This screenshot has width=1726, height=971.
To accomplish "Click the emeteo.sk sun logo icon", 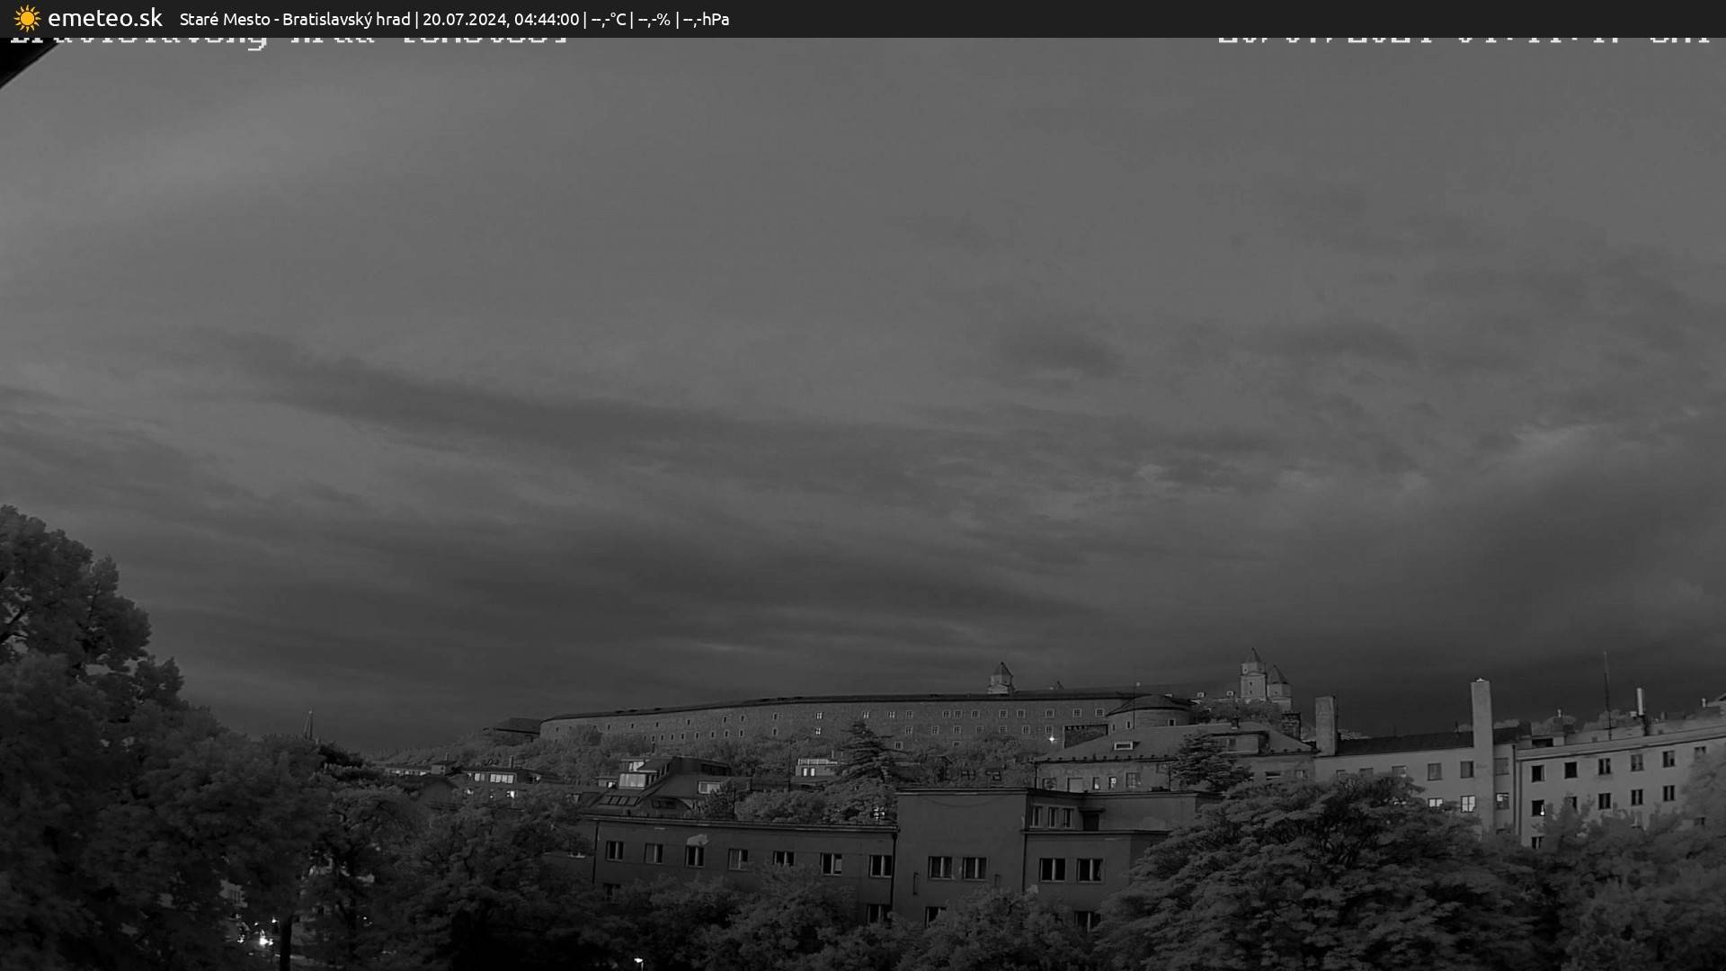I will tap(27, 18).
